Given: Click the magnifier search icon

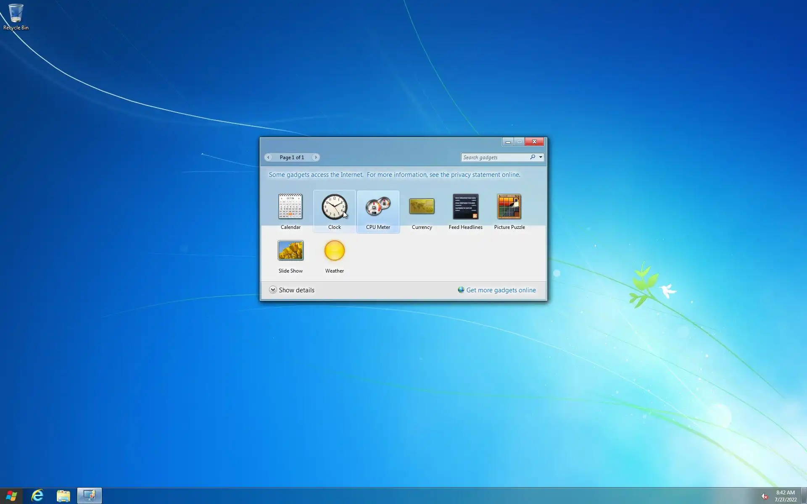Looking at the screenshot, I should pyautogui.click(x=533, y=157).
